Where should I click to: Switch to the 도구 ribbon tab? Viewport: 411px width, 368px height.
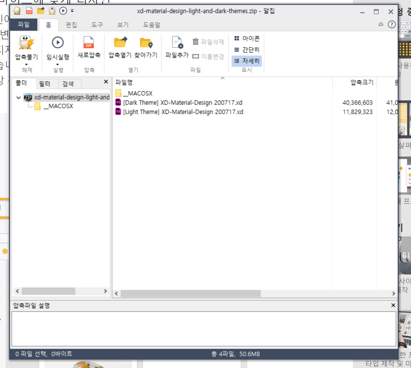coord(97,25)
